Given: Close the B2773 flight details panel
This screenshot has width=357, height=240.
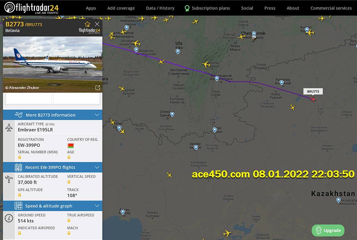Looking at the screenshot, I should coord(97,24).
